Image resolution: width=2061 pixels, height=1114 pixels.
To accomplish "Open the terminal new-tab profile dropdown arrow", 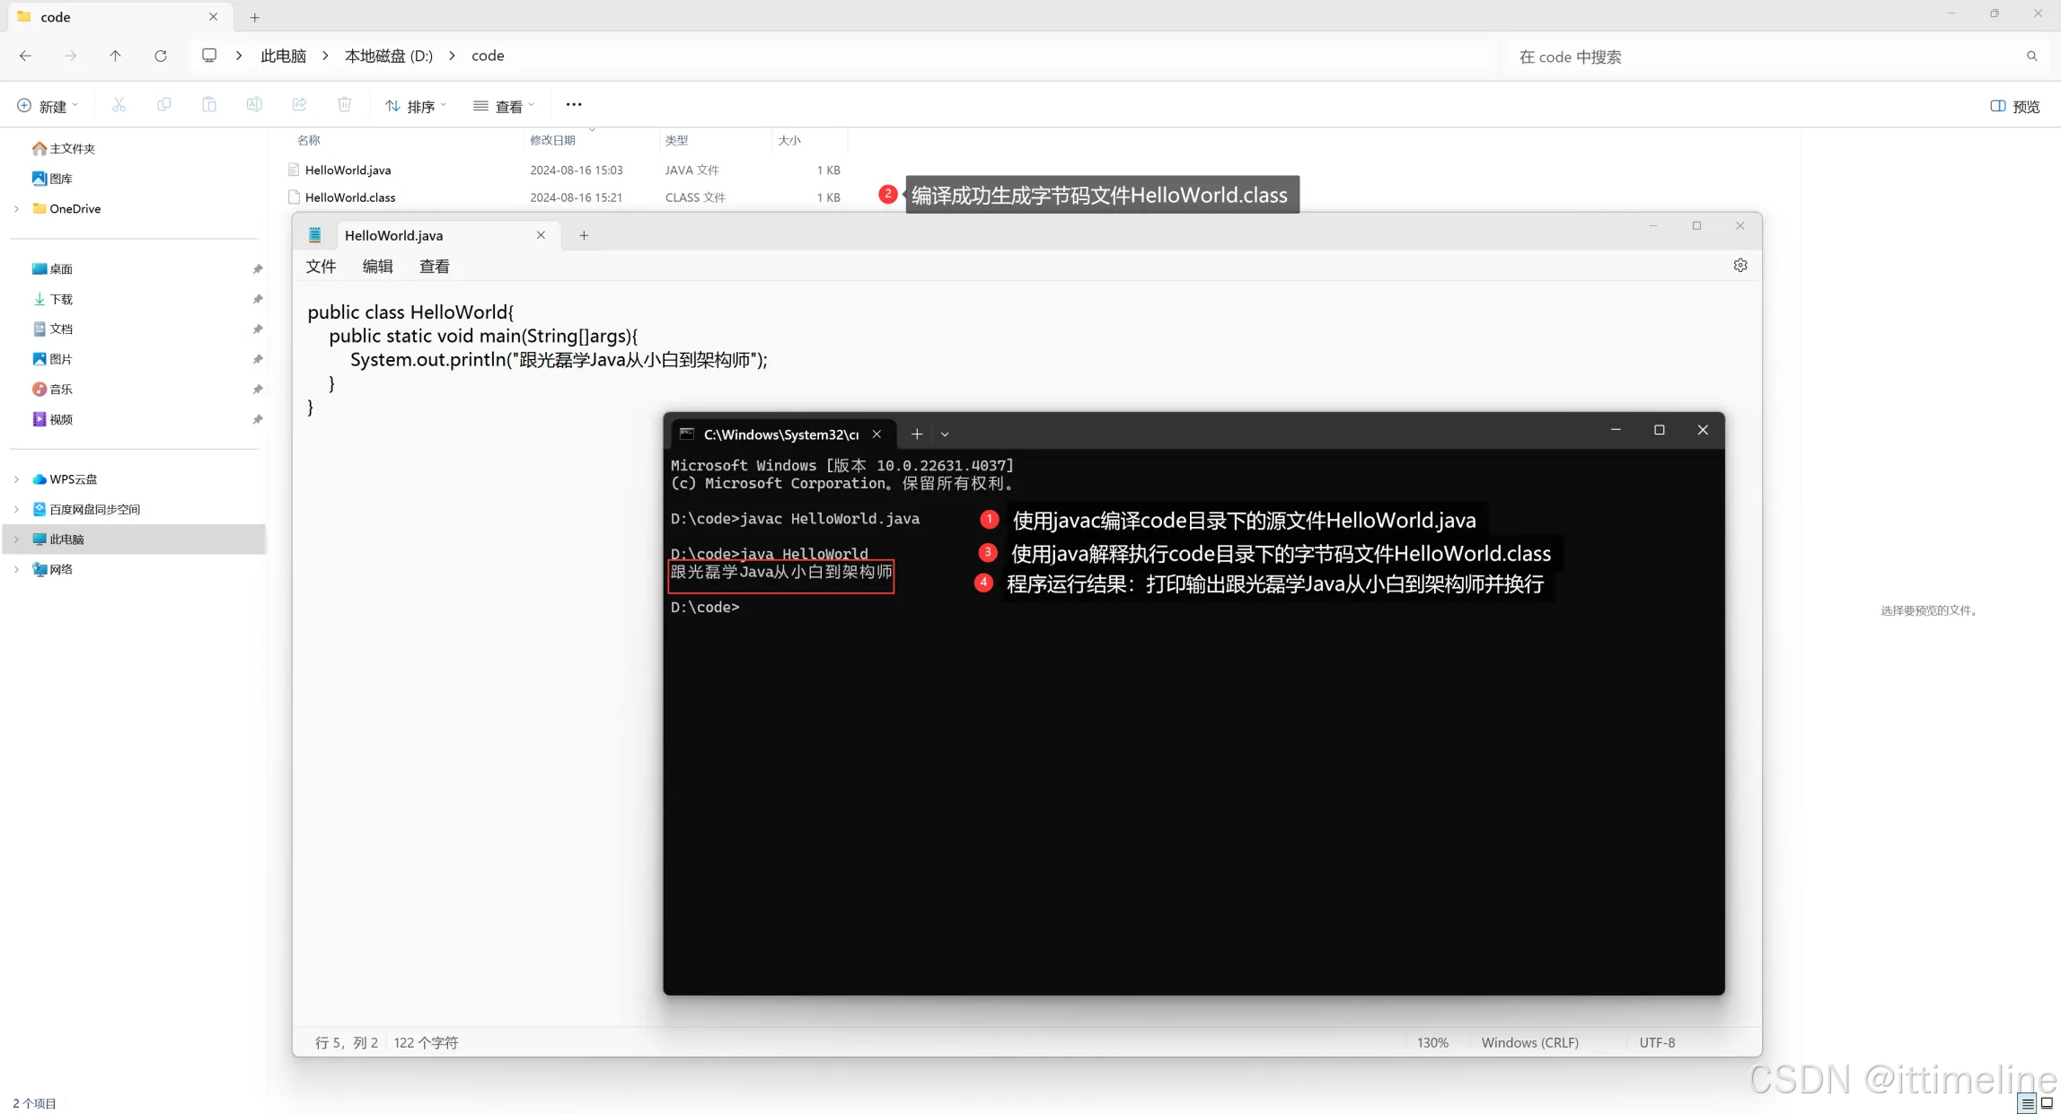I will [945, 434].
